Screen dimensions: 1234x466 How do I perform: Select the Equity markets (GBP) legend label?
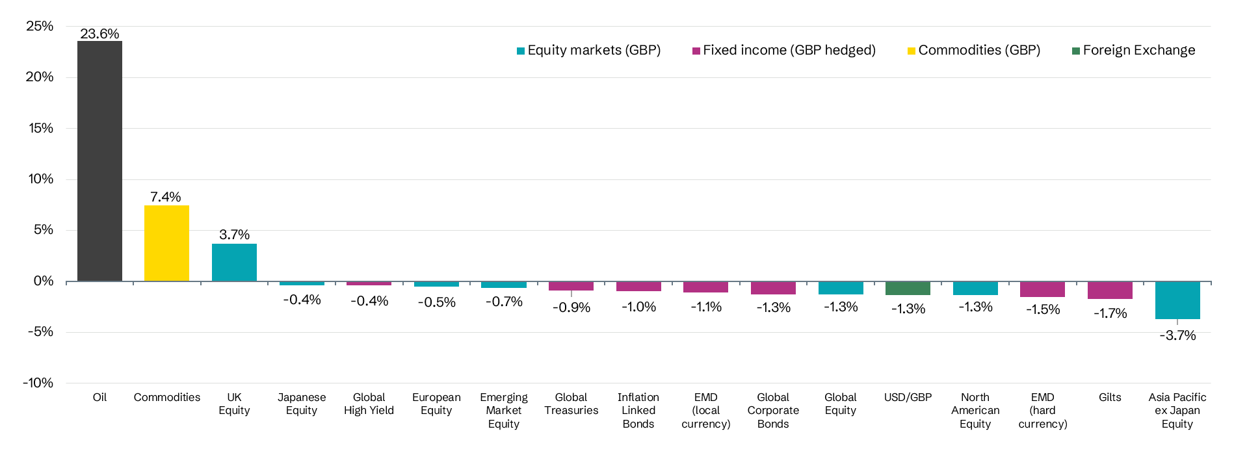coord(594,50)
